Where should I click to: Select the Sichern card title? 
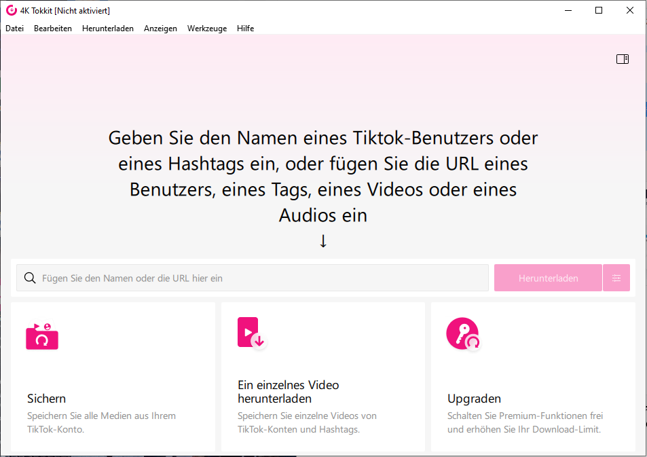46,399
